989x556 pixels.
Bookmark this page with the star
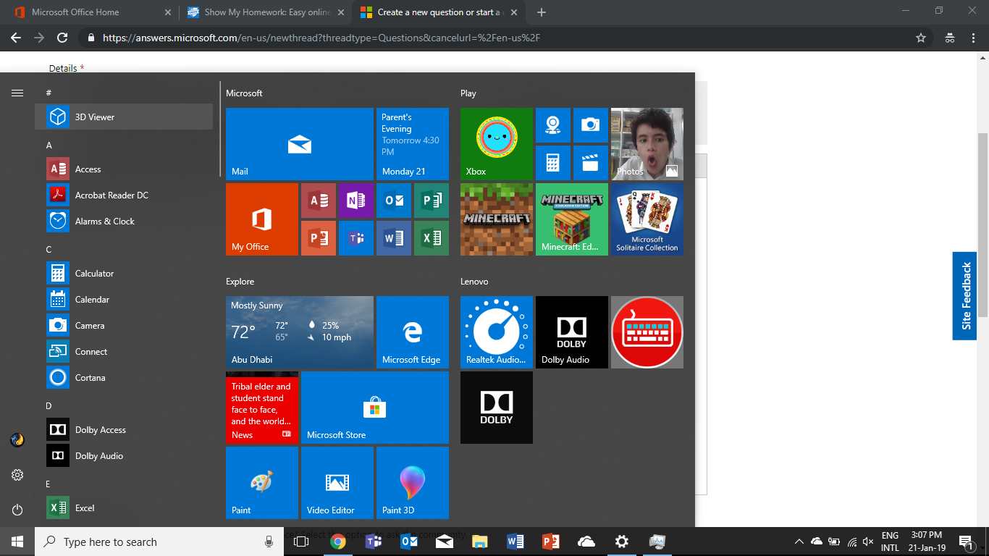[x=921, y=38]
